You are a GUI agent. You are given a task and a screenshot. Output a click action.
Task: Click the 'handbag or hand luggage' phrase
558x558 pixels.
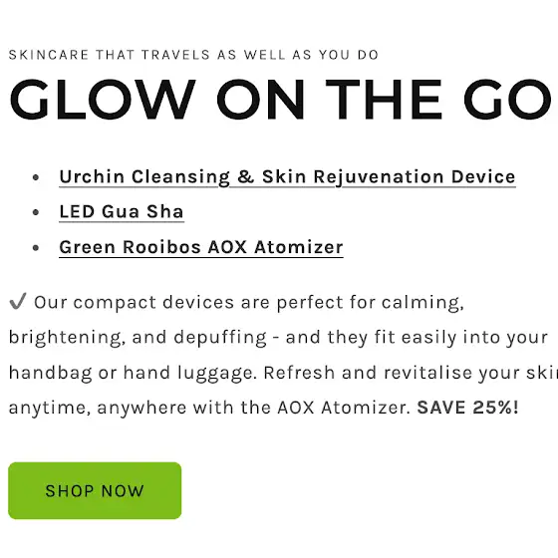pos(132,373)
